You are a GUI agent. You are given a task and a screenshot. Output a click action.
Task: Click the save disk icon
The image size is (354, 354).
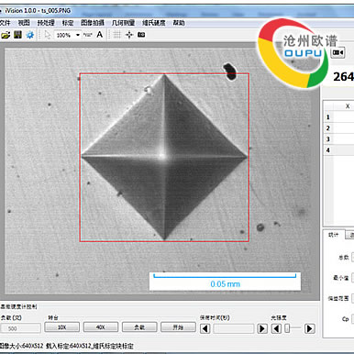click(17, 35)
